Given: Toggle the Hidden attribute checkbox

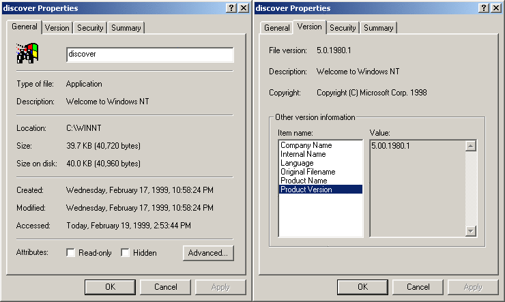Looking at the screenshot, I should click(x=125, y=253).
